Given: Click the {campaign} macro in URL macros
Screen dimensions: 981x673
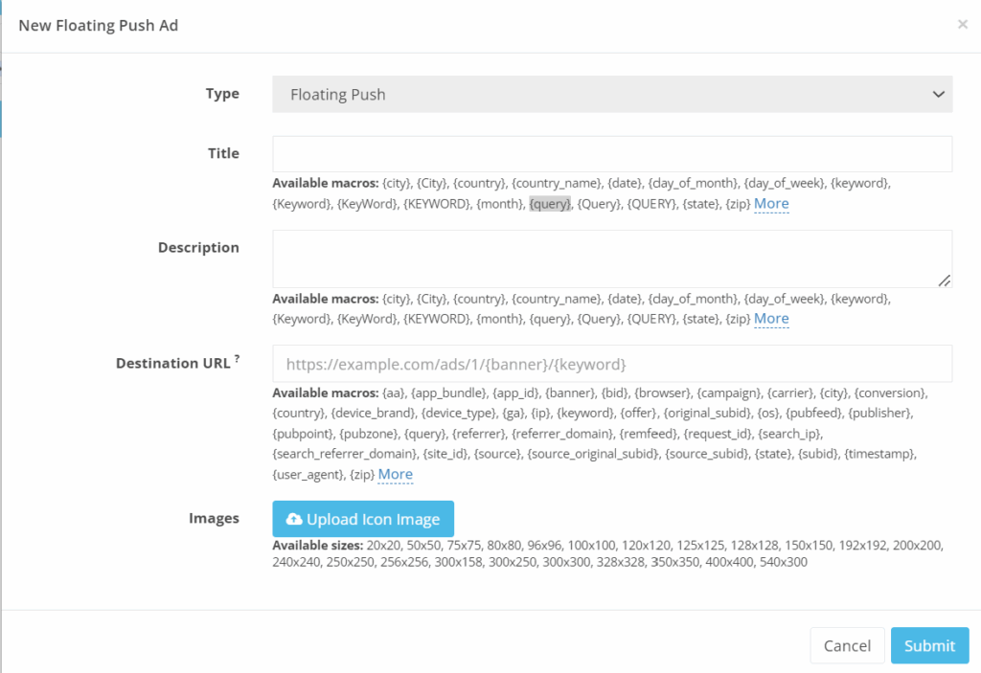Looking at the screenshot, I should tap(731, 393).
